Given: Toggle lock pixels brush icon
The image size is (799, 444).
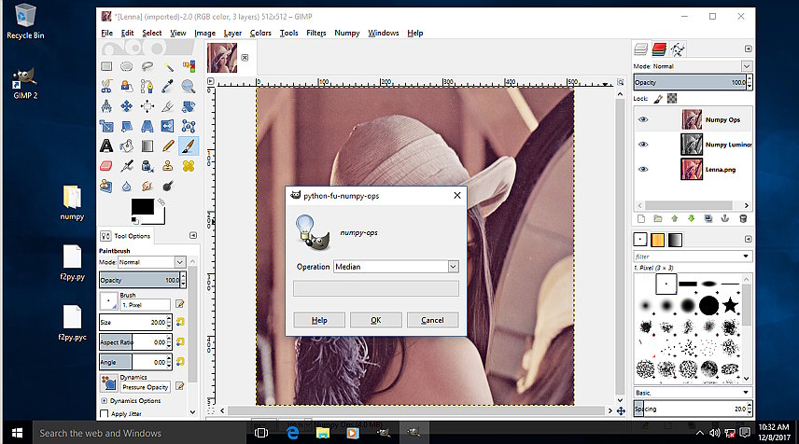Looking at the screenshot, I should [658, 98].
